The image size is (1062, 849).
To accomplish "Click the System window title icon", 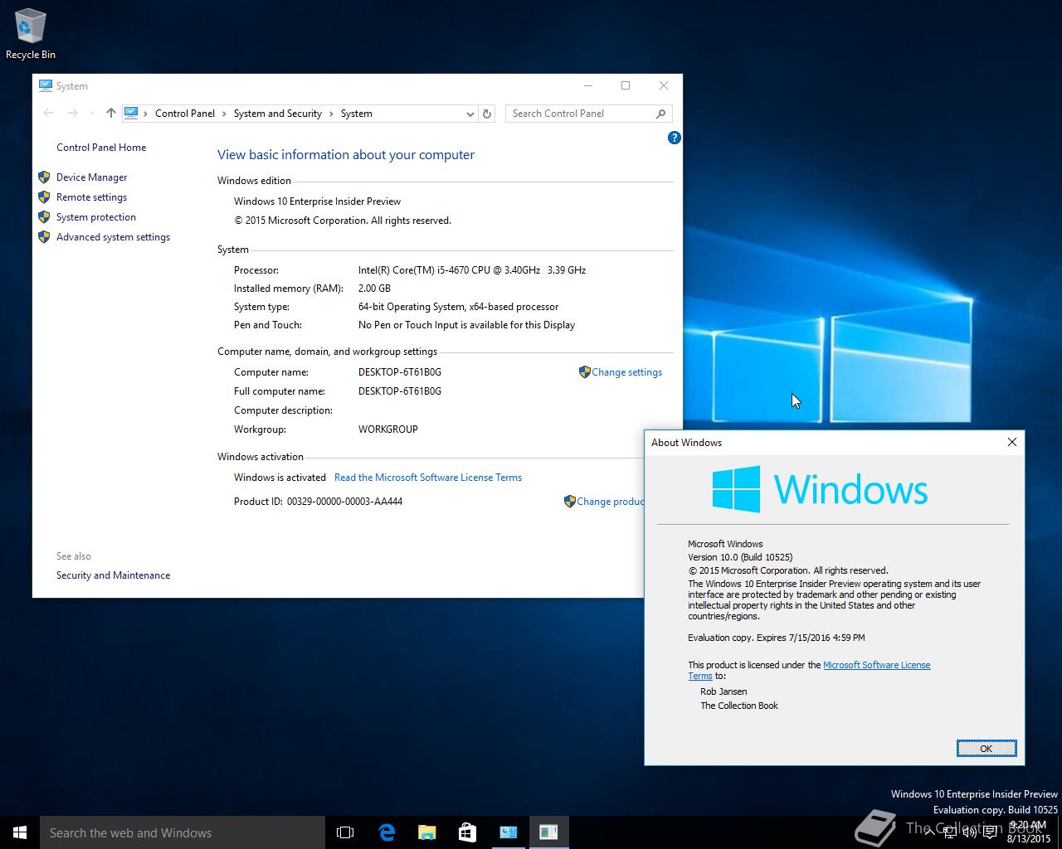I will coord(46,85).
